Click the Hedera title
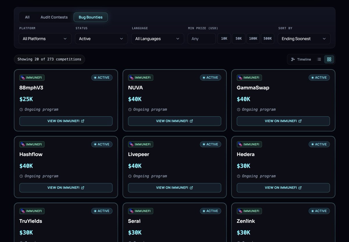 pyautogui.click(x=246, y=154)
